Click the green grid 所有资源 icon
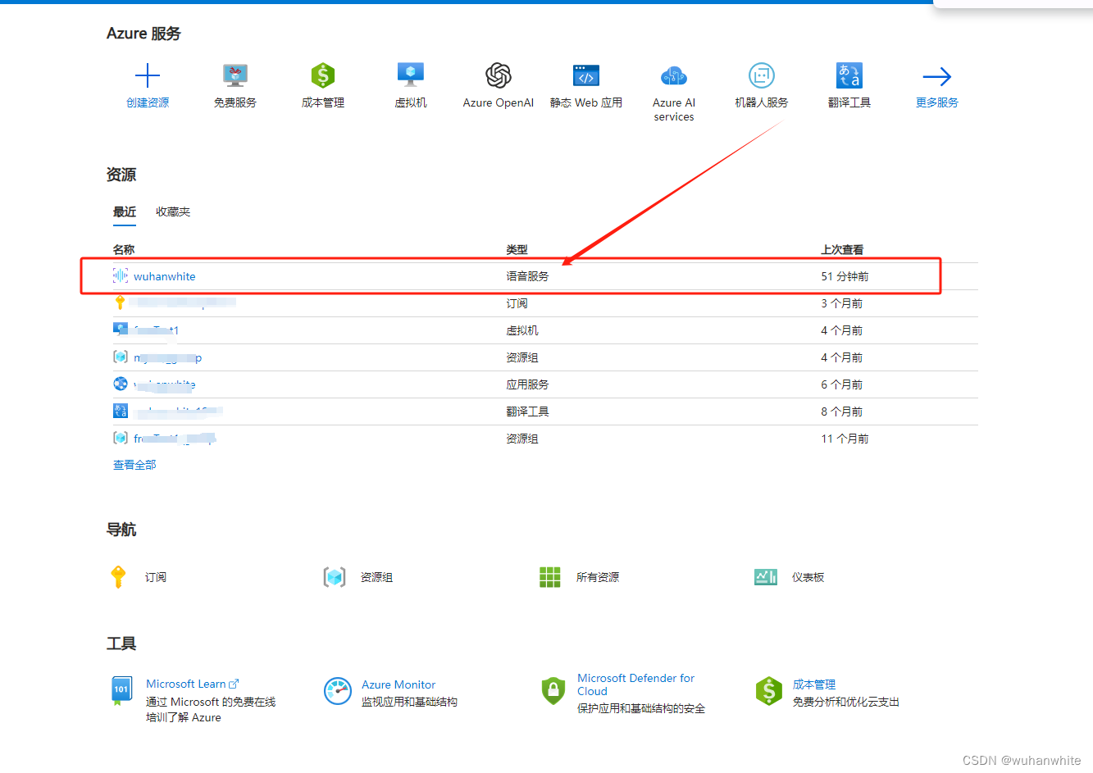 click(x=550, y=577)
